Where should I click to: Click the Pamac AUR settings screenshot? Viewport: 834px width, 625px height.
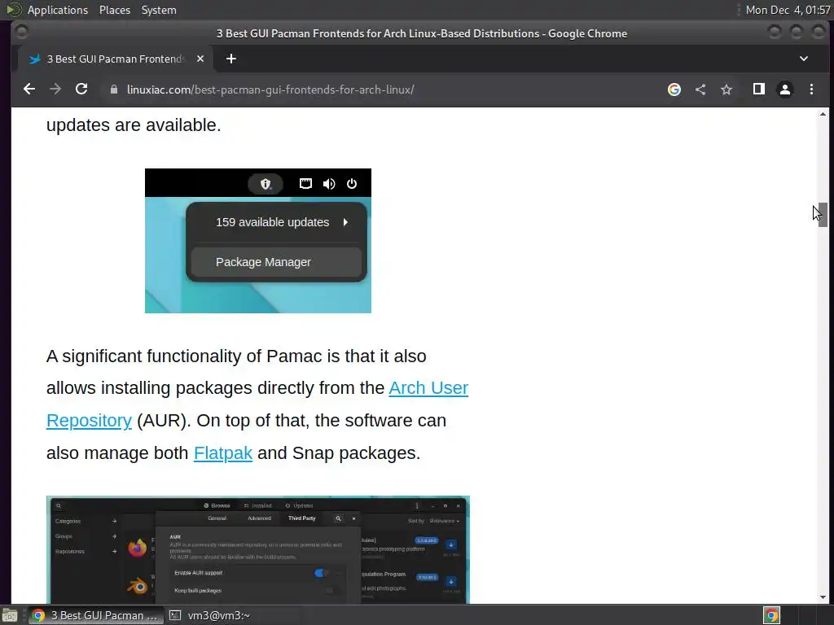258,549
